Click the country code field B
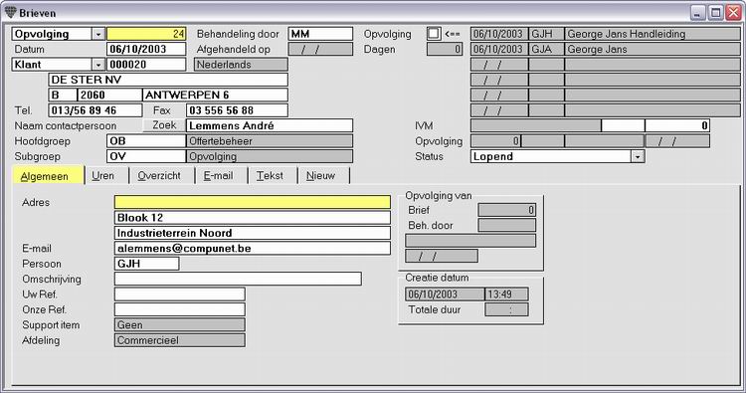Viewport: 746px width, 393px height. point(63,95)
